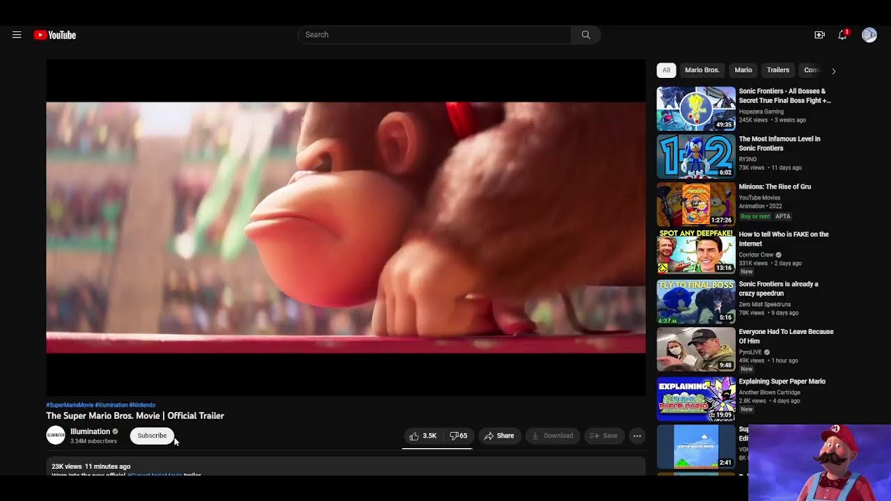Open Everyone Had To Leave thumbnail

696,350
